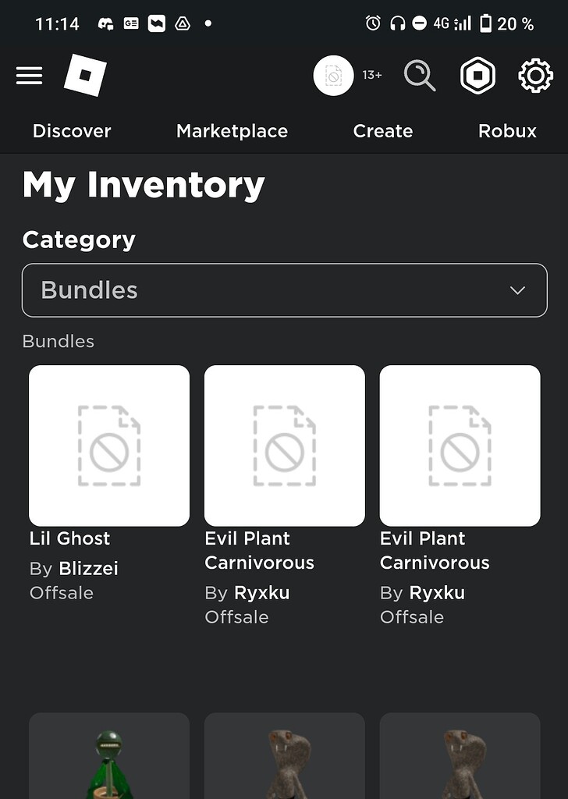Open the first Ryxku creator link
The width and height of the screenshot is (568, 799).
point(262,593)
